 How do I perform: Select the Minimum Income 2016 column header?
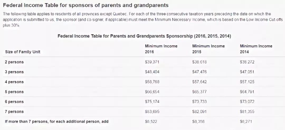tap(161, 49)
